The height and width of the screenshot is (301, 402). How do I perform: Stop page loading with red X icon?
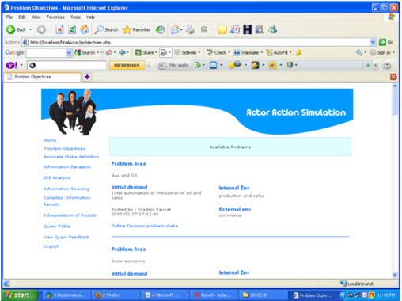[59, 29]
